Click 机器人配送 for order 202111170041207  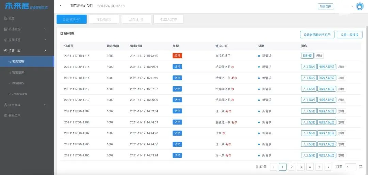(x=326, y=133)
